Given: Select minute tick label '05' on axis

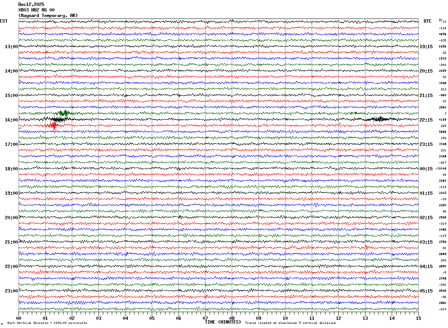Looking at the screenshot, I should [x=152, y=318].
